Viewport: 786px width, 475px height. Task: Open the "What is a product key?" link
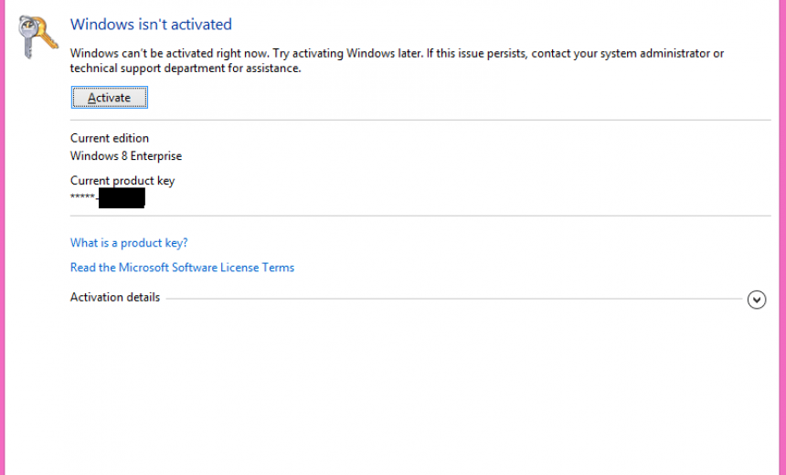click(129, 243)
